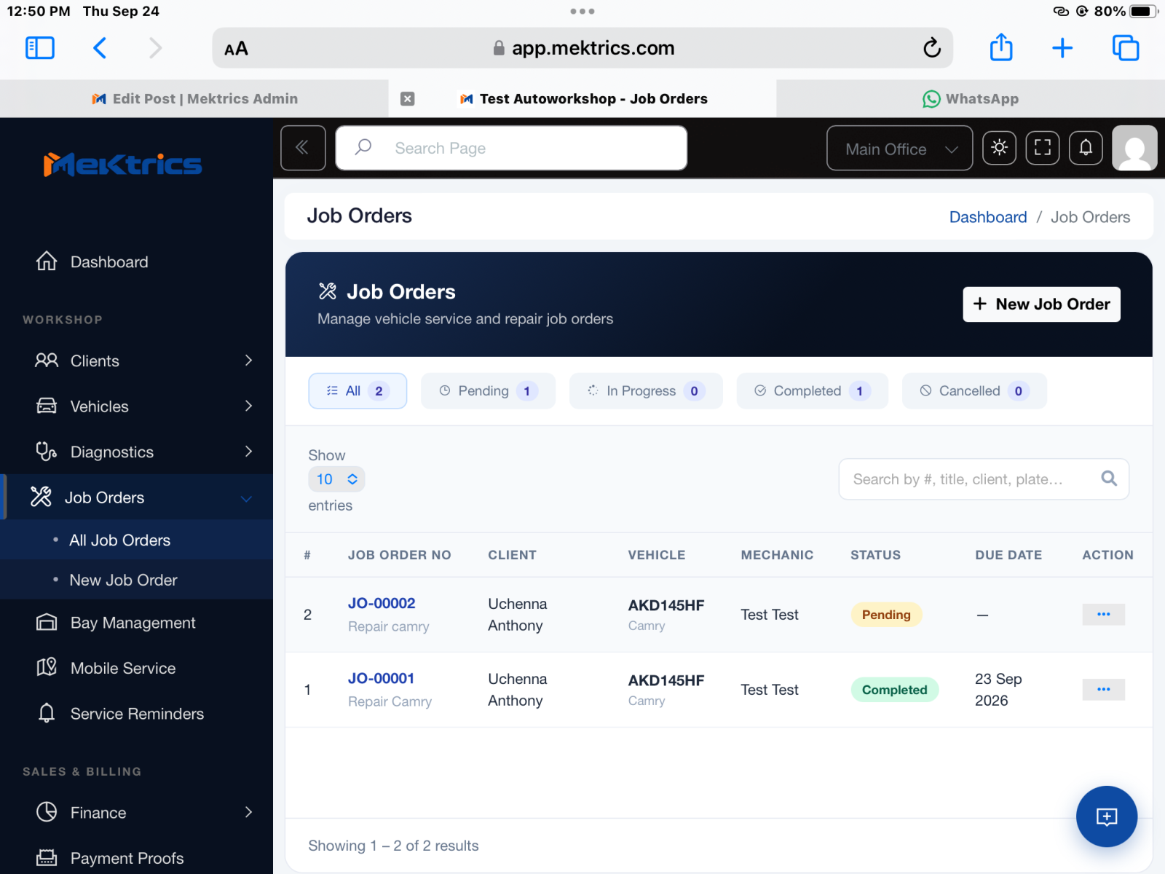1165x874 pixels.
Task: Open the Safari share sheet icon
Action: click(1001, 47)
